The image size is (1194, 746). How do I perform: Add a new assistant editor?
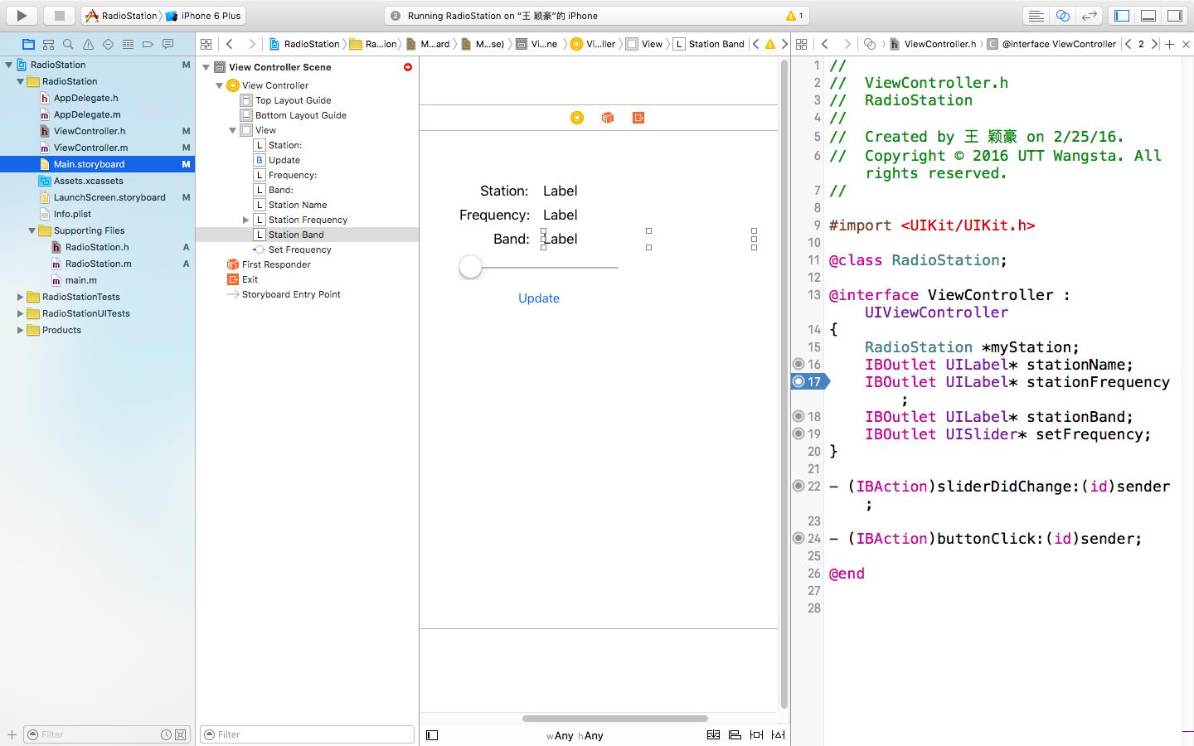1169,44
